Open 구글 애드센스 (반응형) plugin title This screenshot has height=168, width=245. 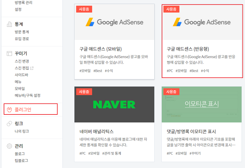[188, 49]
